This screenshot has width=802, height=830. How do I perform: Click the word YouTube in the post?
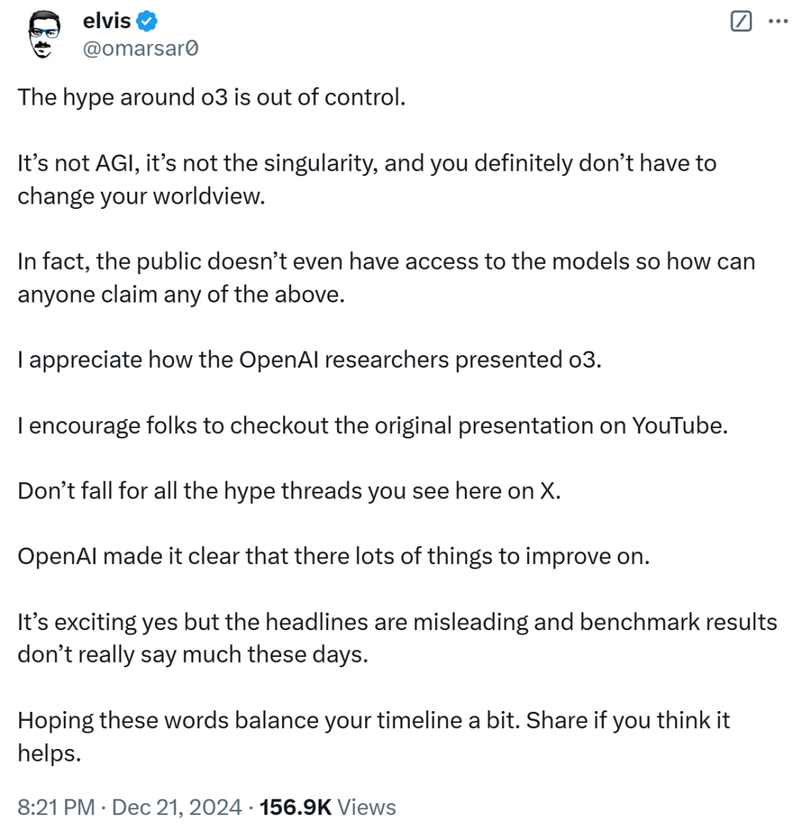(679, 426)
